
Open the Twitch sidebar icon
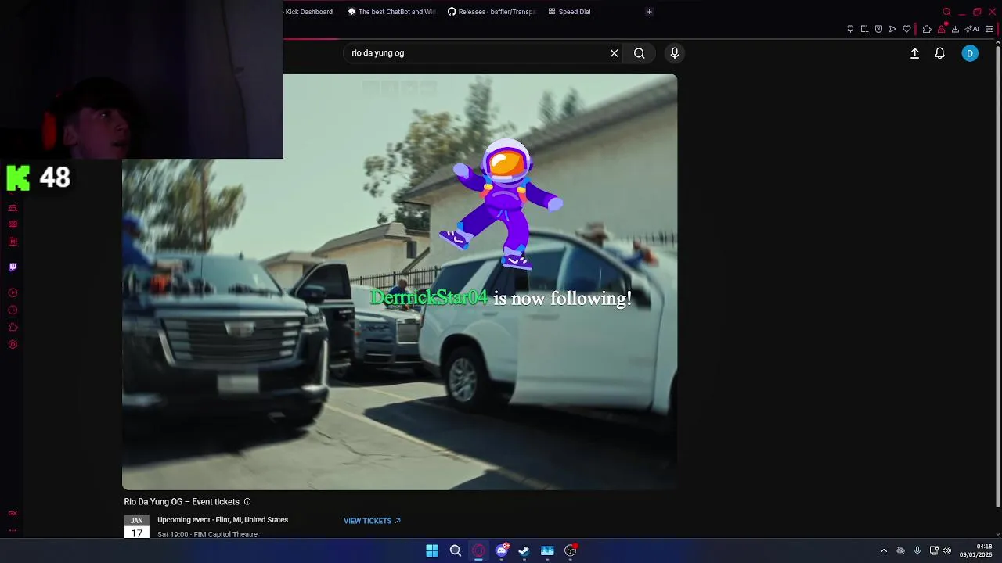tap(13, 267)
